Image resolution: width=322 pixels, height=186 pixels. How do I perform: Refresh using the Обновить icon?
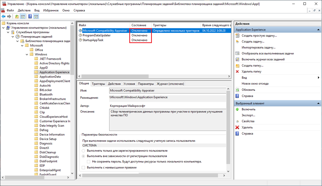[237, 90]
